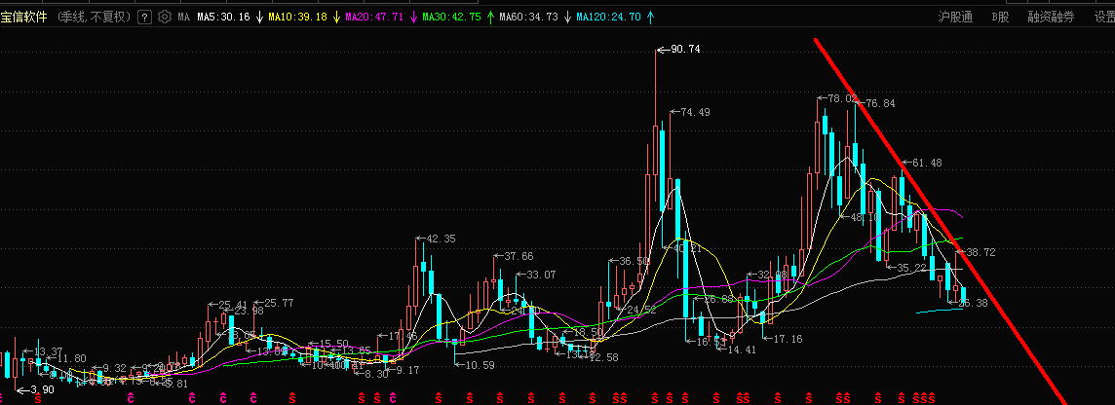Click the 17.16 low price label

click(788, 339)
